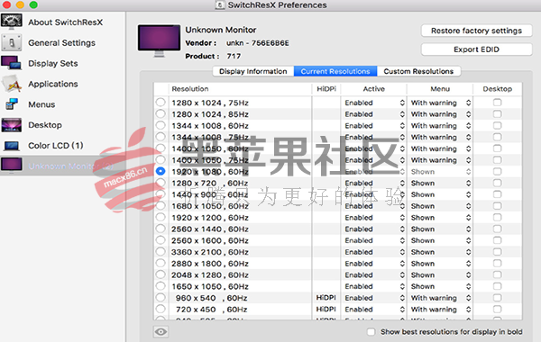Click the Menu column header
The height and width of the screenshot is (342, 541).
(440, 89)
